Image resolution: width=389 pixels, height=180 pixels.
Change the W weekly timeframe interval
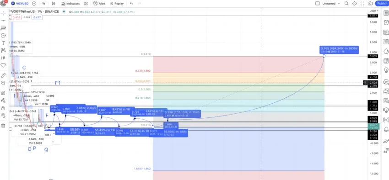[43, 4]
